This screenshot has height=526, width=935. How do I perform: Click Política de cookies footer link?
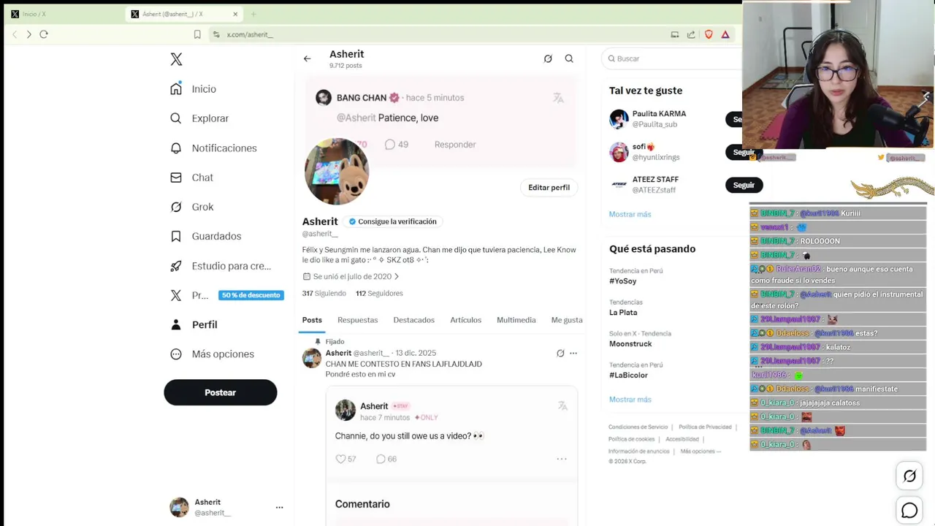tap(631, 439)
